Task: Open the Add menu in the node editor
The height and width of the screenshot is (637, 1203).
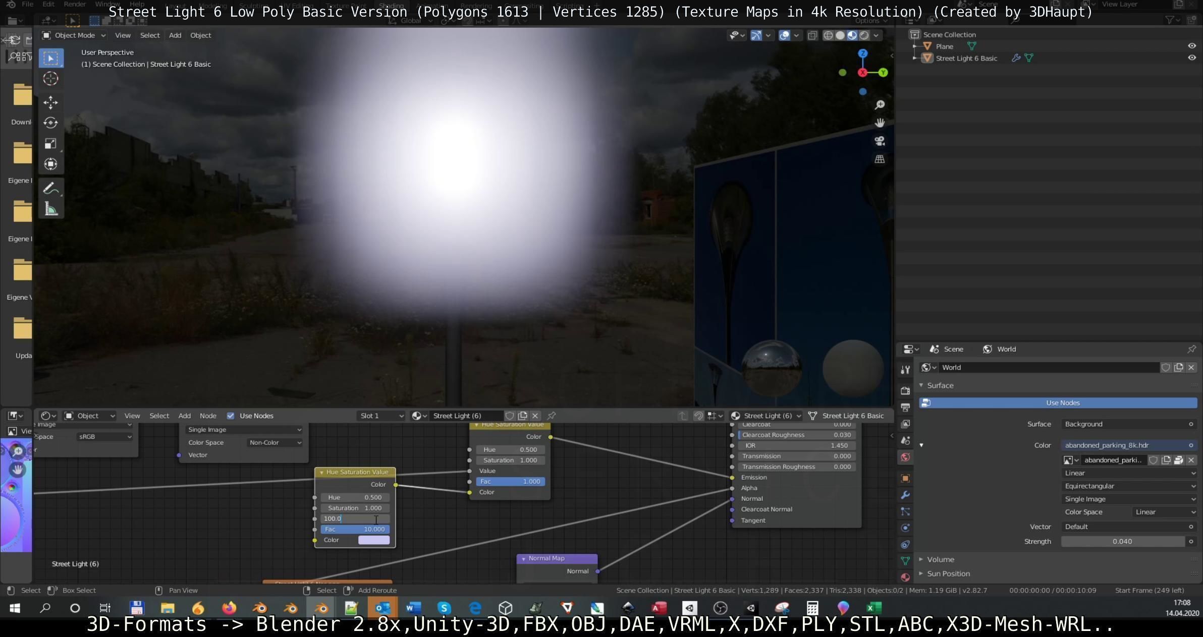Action: (x=184, y=416)
